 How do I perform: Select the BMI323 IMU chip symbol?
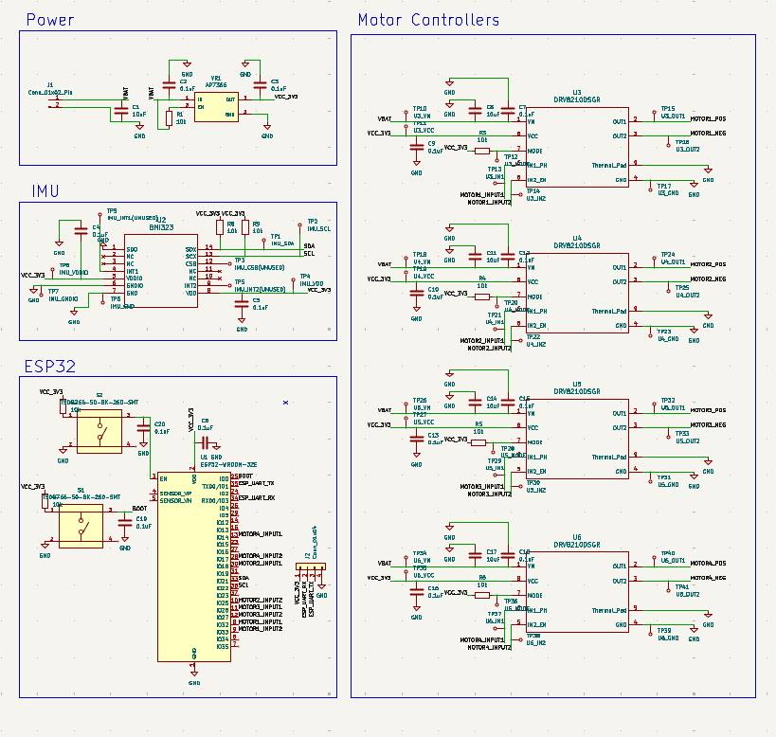[x=161, y=271]
